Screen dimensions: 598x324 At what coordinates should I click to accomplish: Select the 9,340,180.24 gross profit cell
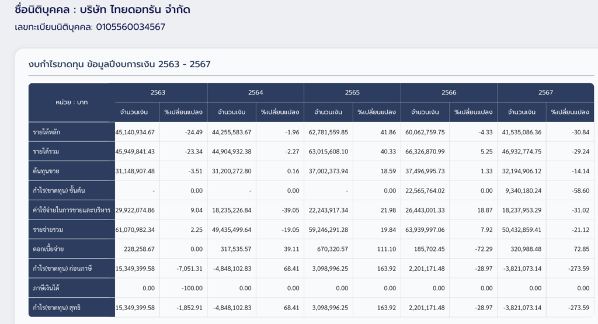(x=521, y=190)
